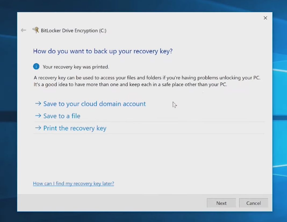Viewport: 287px width, 222px height.
Task: Click the info badge before the printed confirmation
Action: pyautogui.click(x=36, y=66)
